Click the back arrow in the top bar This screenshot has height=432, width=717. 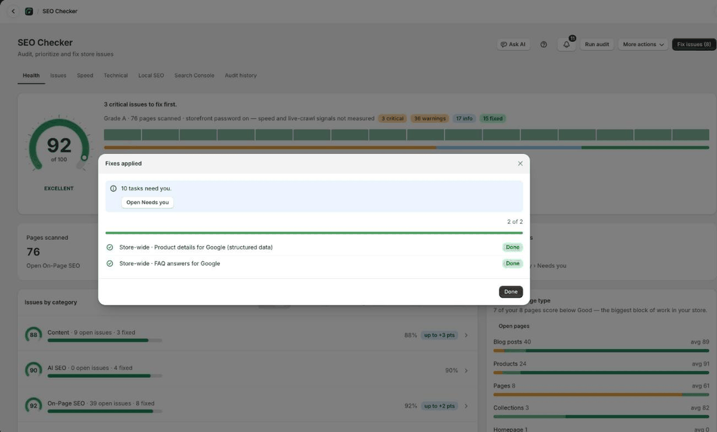tap(13, 11)
